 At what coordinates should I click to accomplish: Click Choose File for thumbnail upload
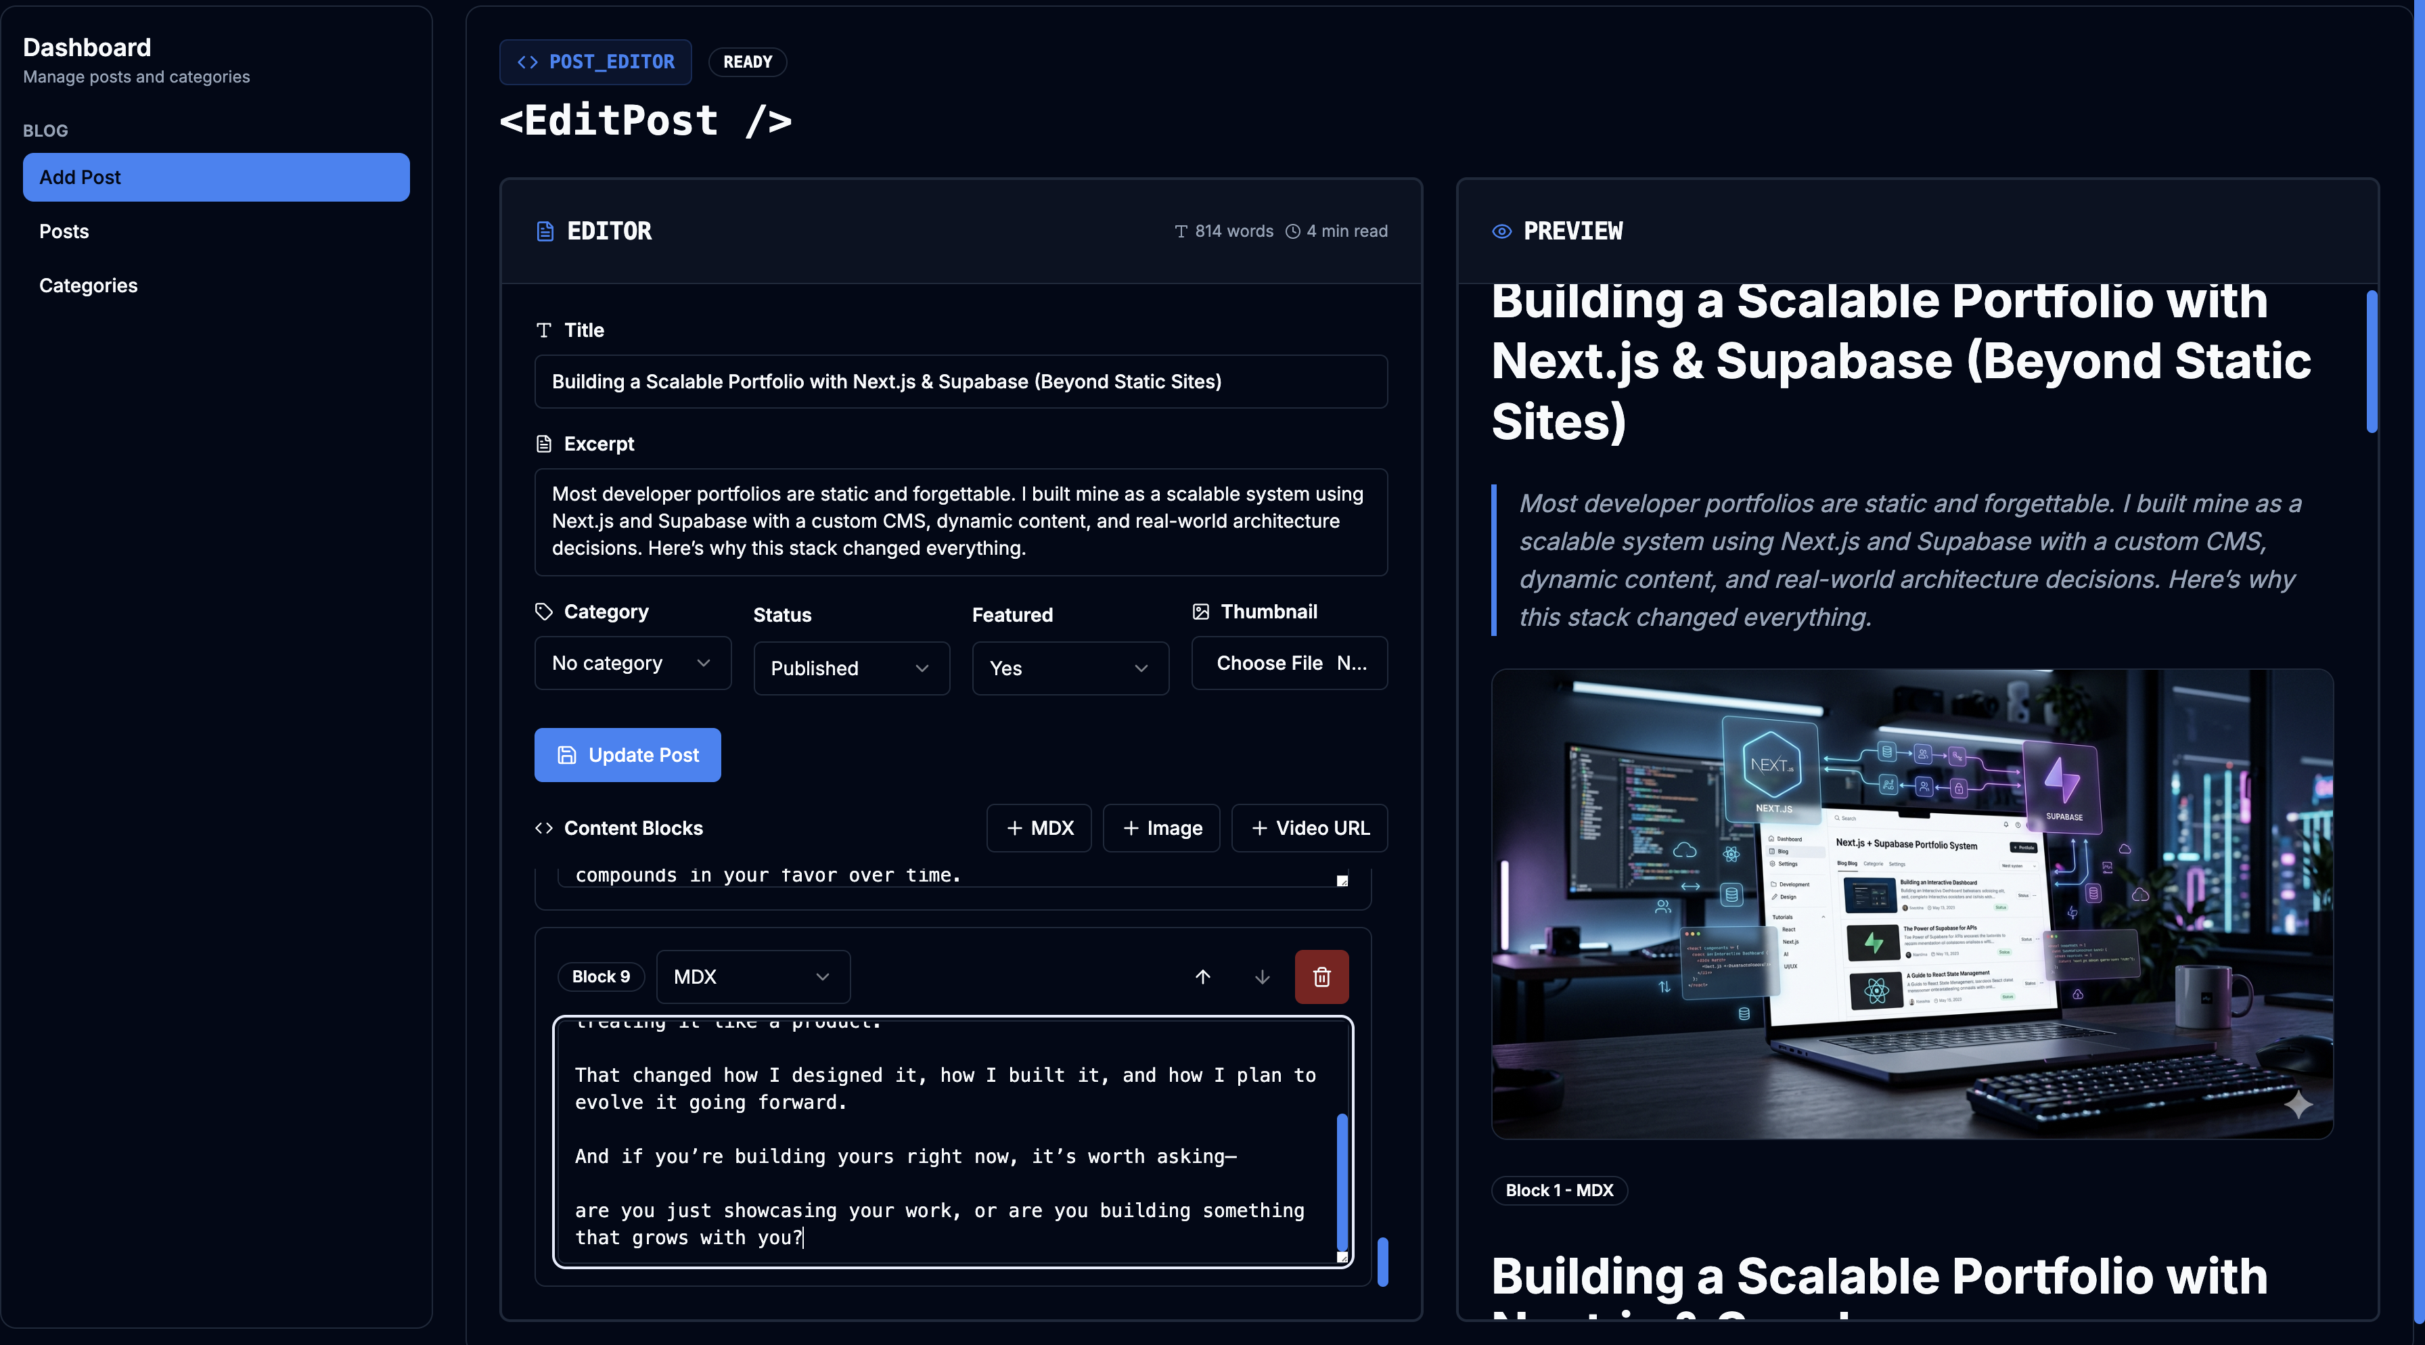[1269, 664]
